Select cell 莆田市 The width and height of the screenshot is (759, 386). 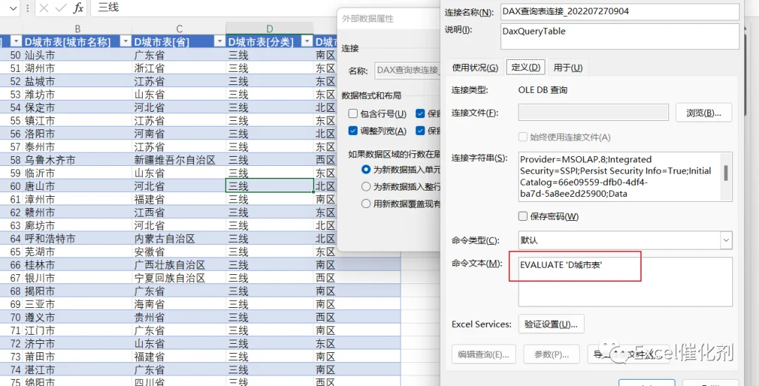[x=77, y=356]
